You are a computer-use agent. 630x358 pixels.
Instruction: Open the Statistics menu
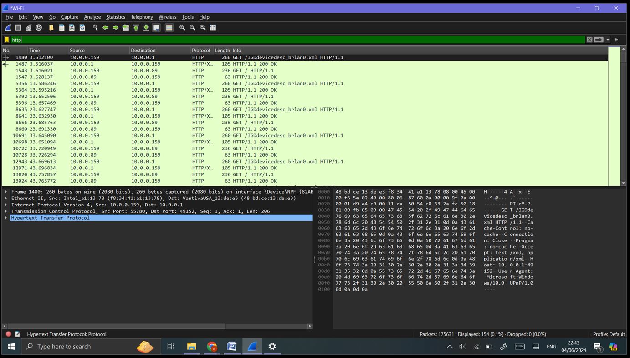tap(116, 17)
